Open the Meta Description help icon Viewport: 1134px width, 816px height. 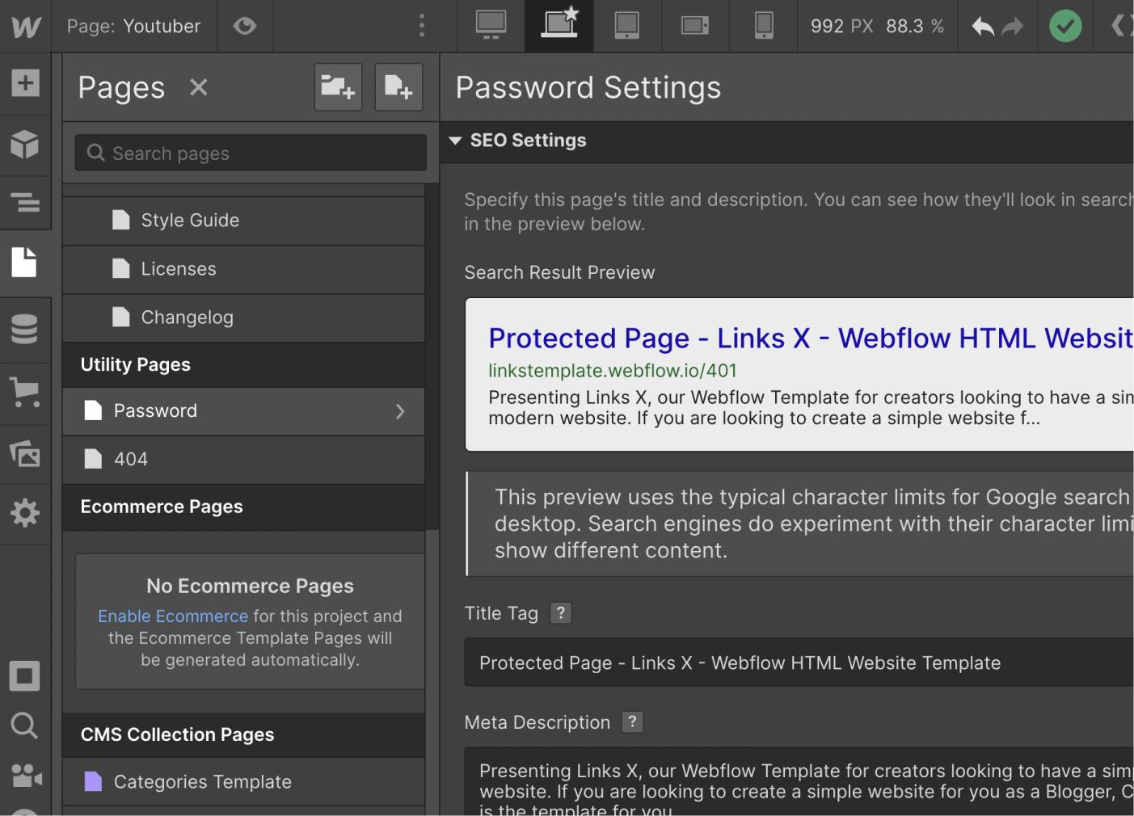(x=632, y=722)
